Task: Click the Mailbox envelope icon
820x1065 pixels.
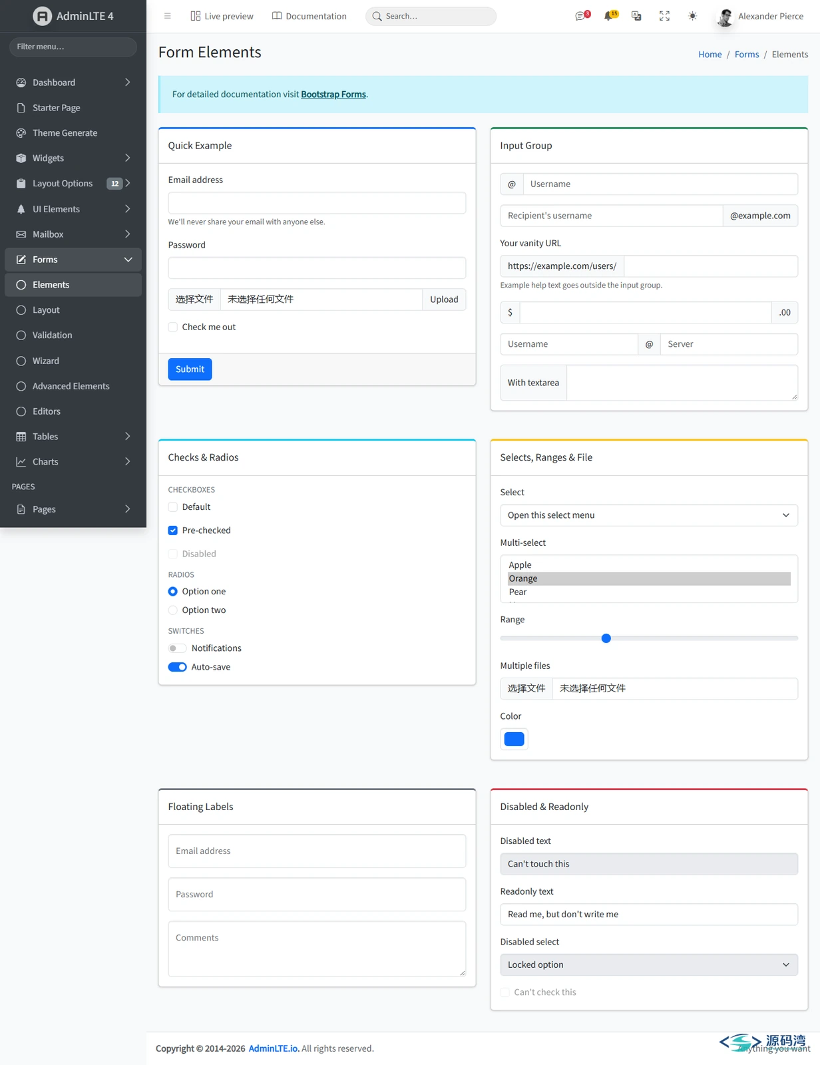Action: pyautogui.click(x=21, y=234)
